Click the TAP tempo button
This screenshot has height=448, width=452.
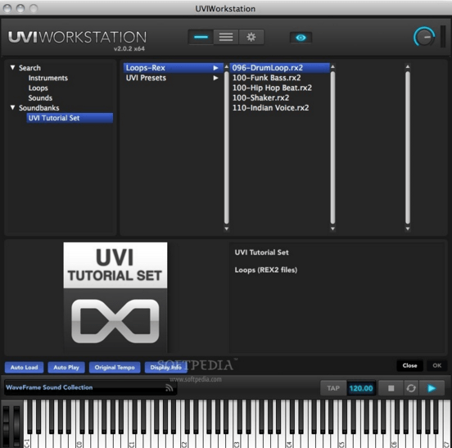coord(333,388)
